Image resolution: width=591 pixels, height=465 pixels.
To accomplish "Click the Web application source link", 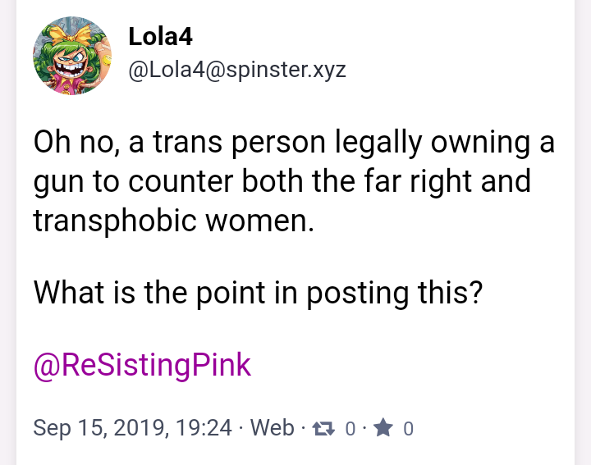I will click(272, 428).
